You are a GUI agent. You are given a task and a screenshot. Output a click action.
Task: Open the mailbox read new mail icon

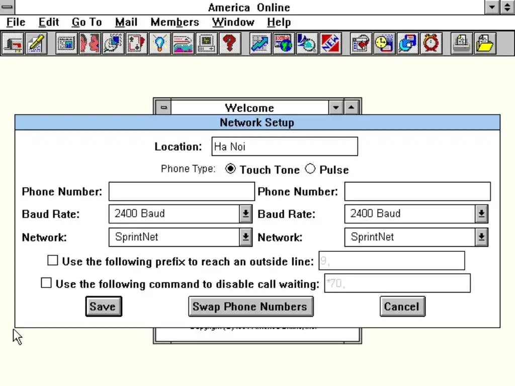click(x=13, y=43)
